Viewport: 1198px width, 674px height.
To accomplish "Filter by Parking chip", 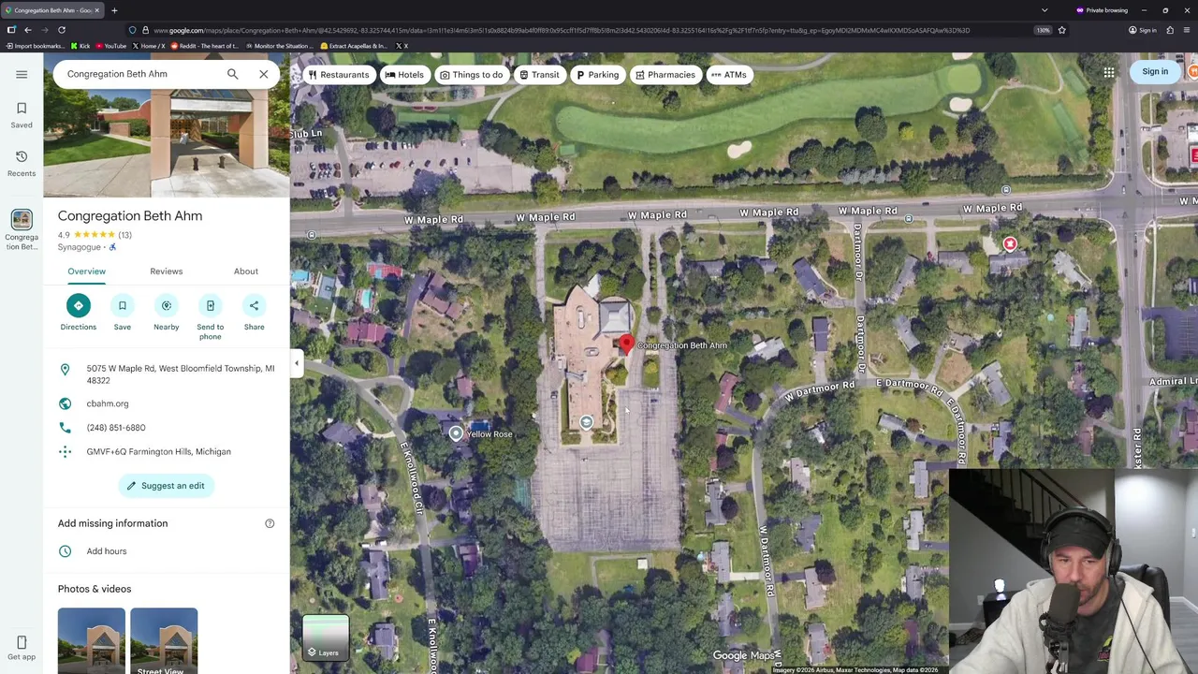I will [x=597, y=75].
